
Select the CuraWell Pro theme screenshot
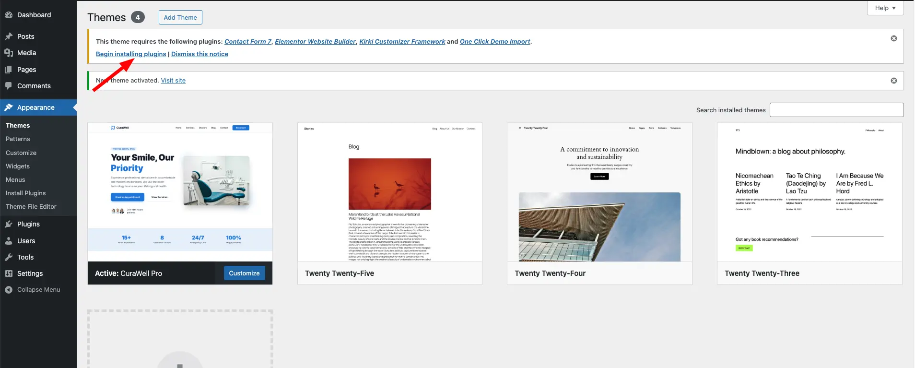[x=180, y=192]
